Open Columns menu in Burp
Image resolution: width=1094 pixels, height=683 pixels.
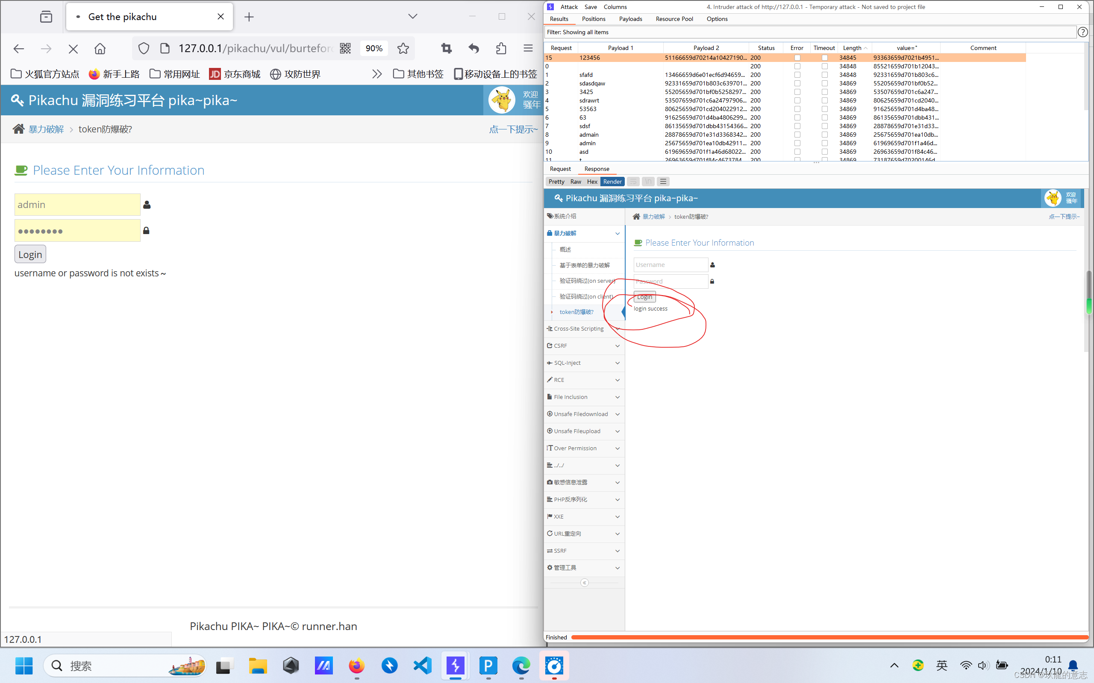pyautogui.click(x=615, y=7)
